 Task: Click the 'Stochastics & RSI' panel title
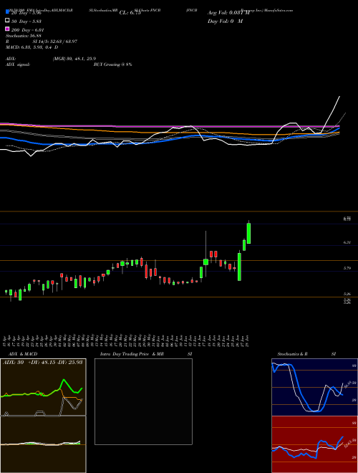[x=306, y=354]
